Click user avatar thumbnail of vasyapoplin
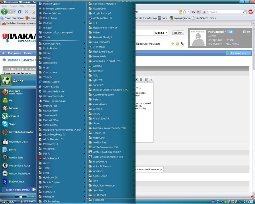Viewport: 255px width, 204px height. [198, 38]
